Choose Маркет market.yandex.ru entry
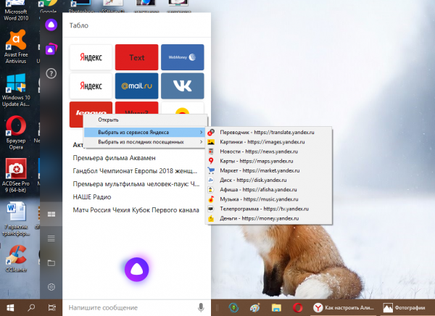This screenshot has width=435, height=316. [268, 170]
